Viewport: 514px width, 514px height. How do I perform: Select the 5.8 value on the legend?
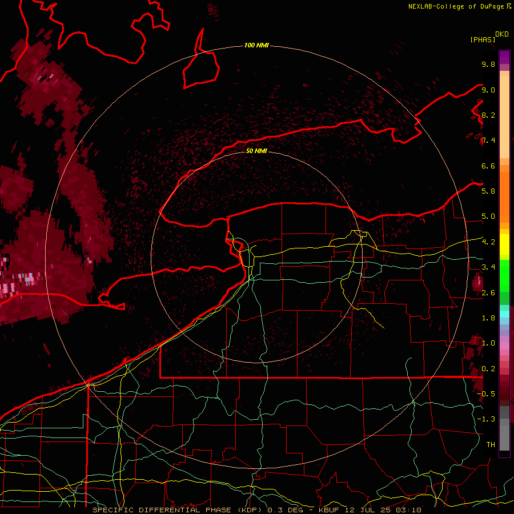coord(488,191)
